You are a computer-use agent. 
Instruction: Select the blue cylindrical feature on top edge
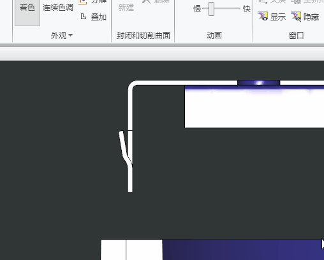coord(258,82)
